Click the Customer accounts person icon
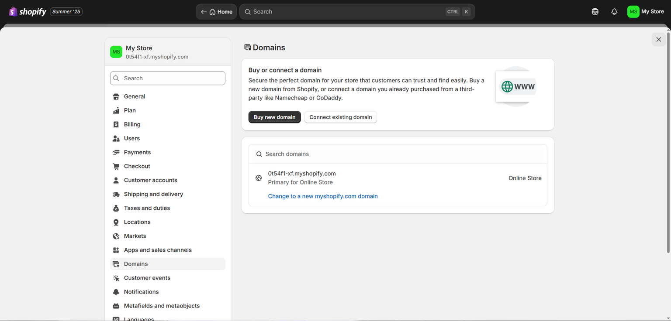The image size is (671, 321). [116, 180]
